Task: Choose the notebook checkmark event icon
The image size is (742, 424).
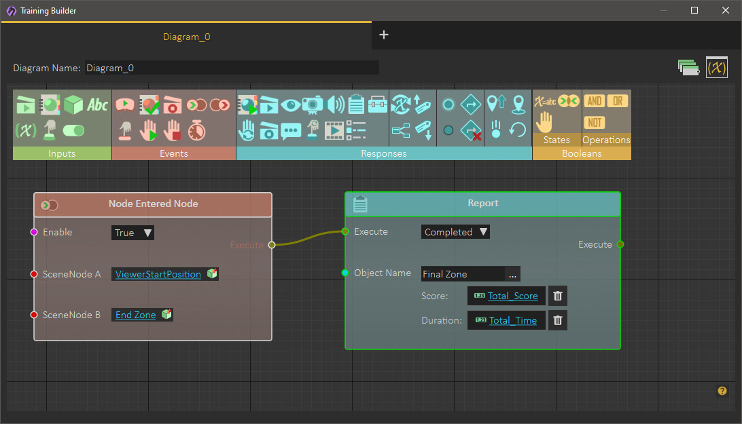Action: [x=149, y=105]
